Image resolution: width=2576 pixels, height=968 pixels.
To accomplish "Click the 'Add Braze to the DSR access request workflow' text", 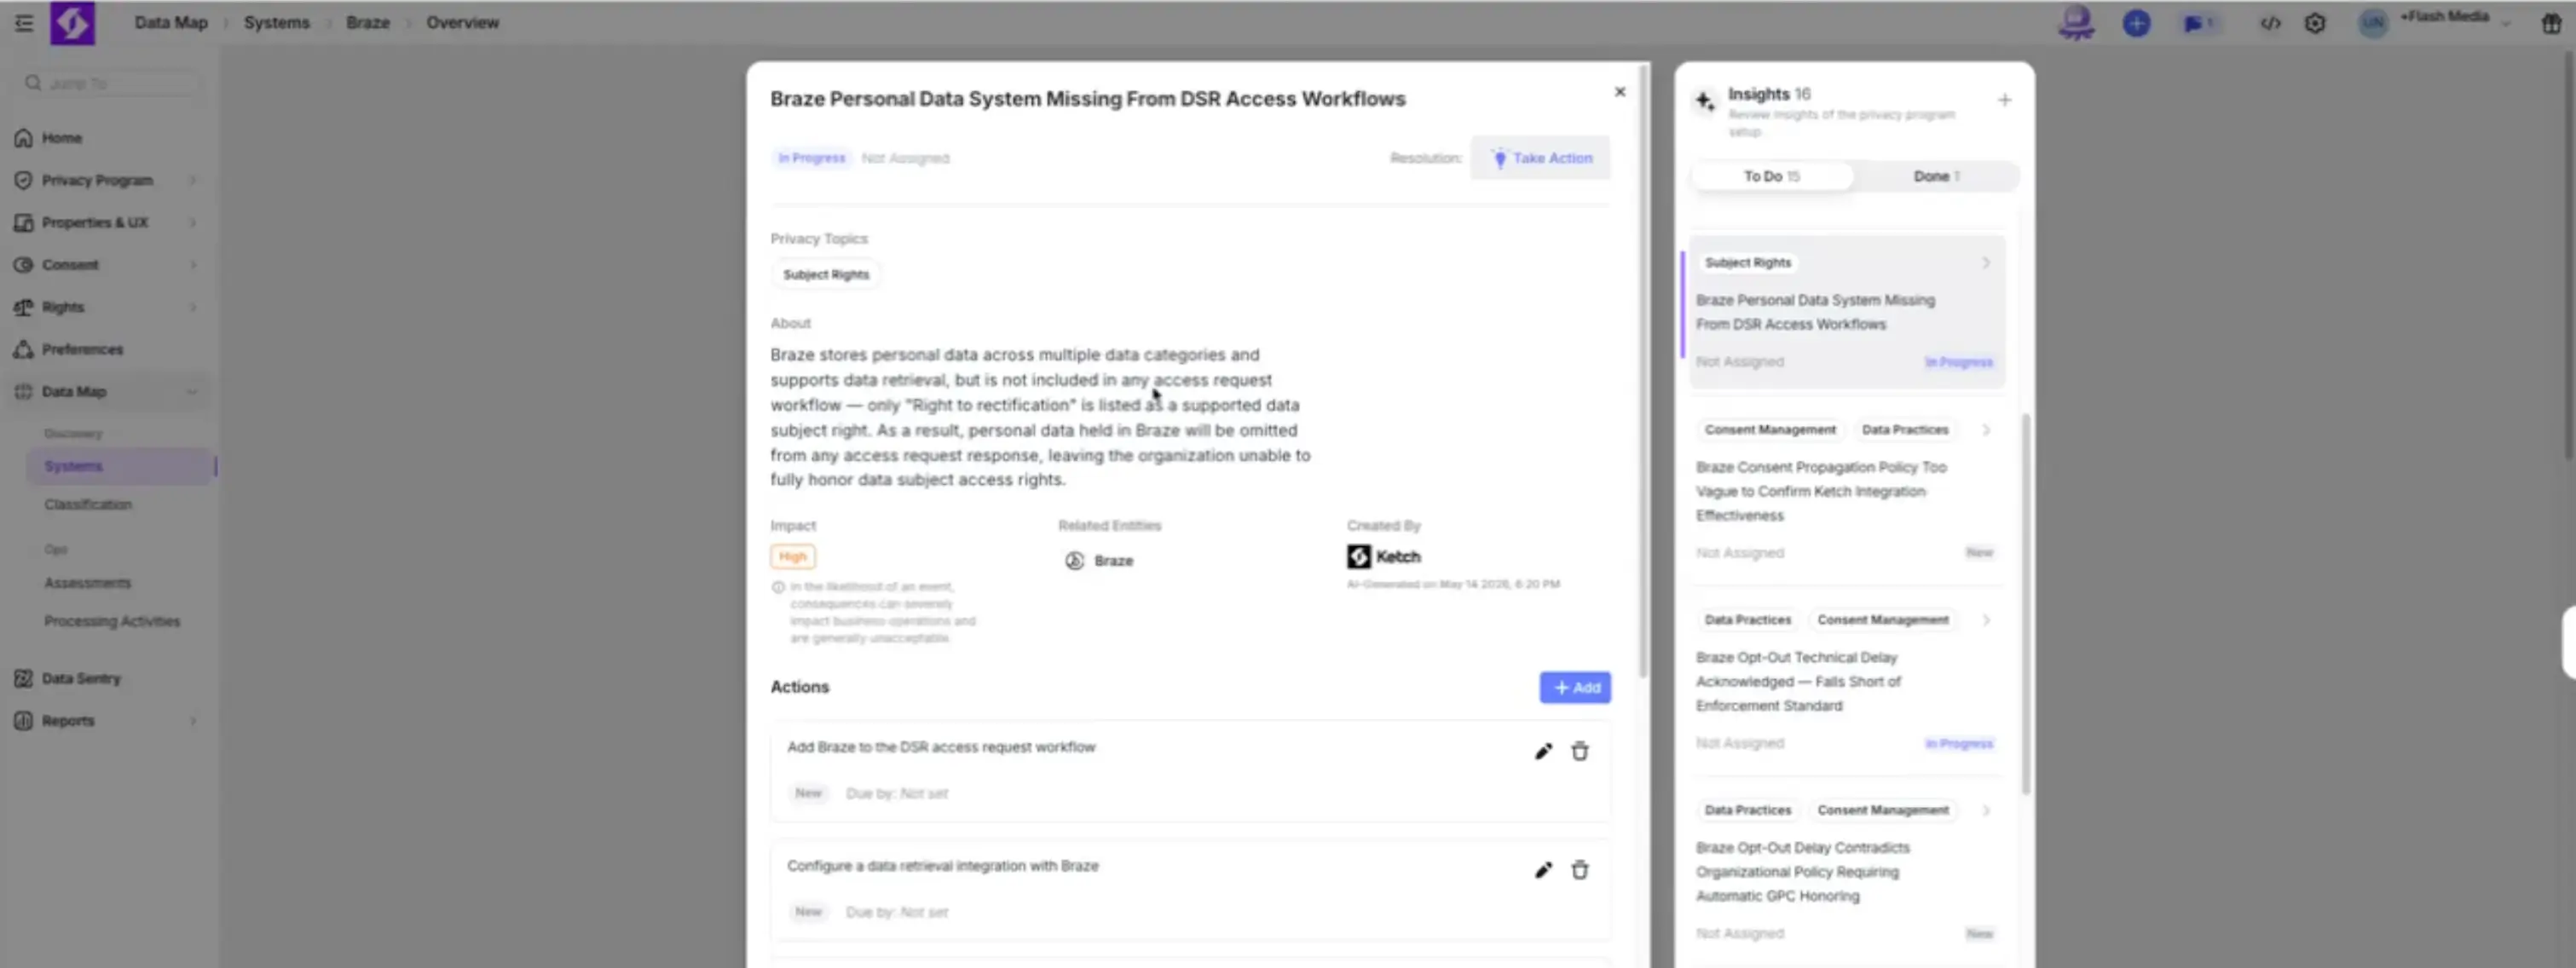I will tap(941, 747).
